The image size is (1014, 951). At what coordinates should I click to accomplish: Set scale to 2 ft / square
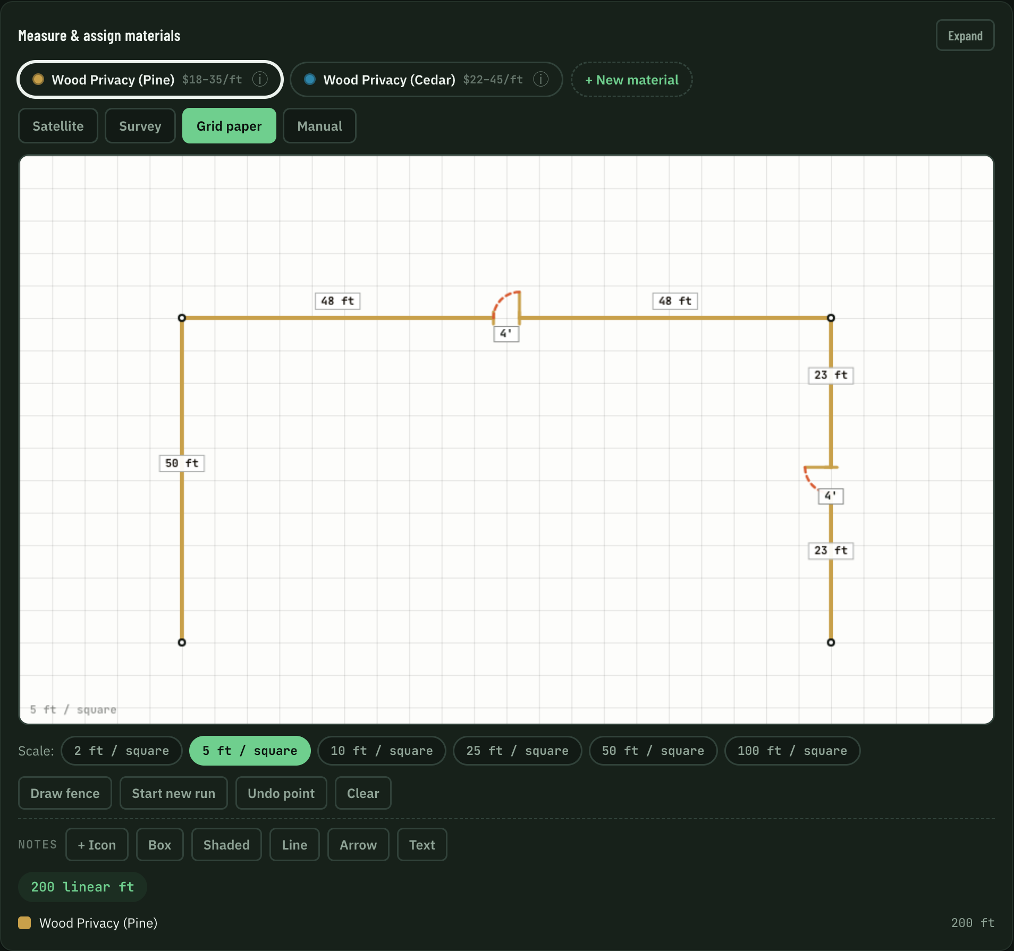click(x=122, y=751)
